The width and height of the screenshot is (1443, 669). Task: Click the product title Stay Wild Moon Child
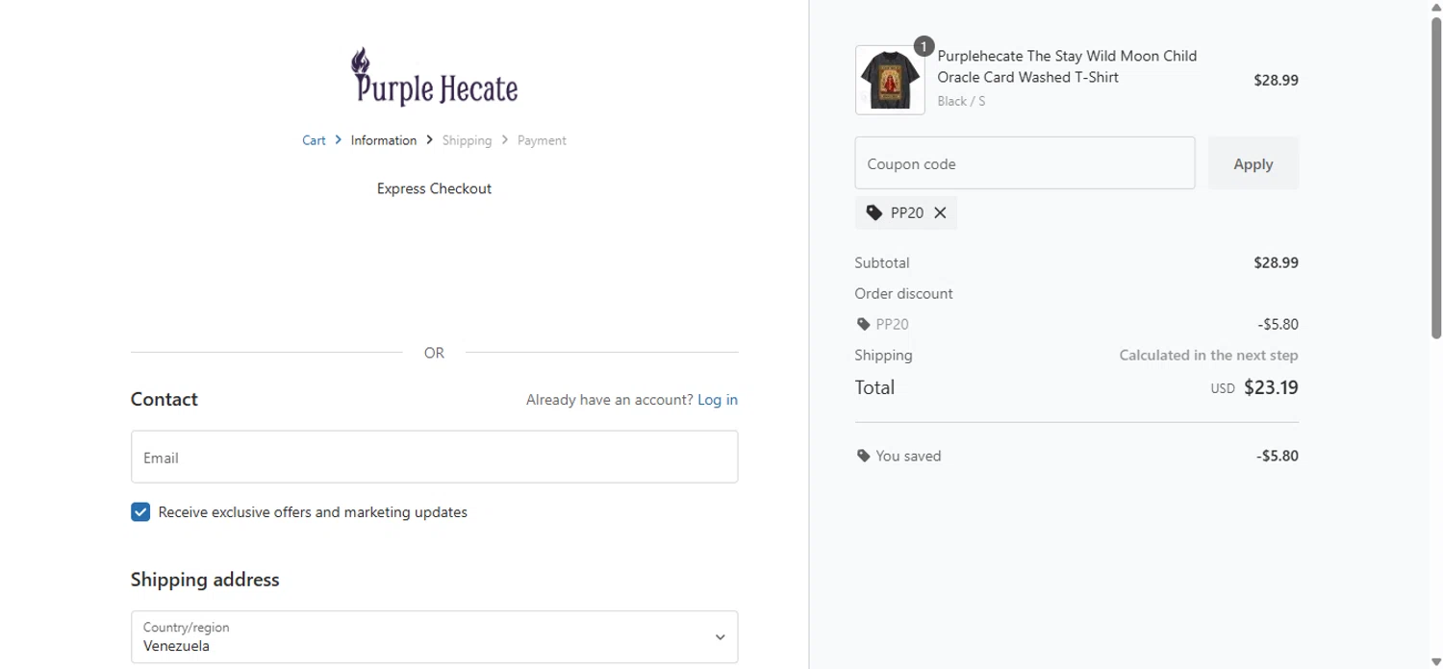1067,66
